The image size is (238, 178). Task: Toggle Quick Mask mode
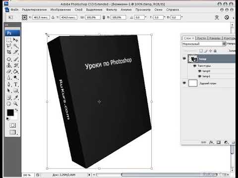pos(12,125)
